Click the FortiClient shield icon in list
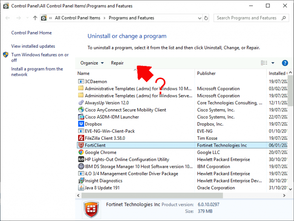This screenshot has width=294, height=221. coord(81,145)
